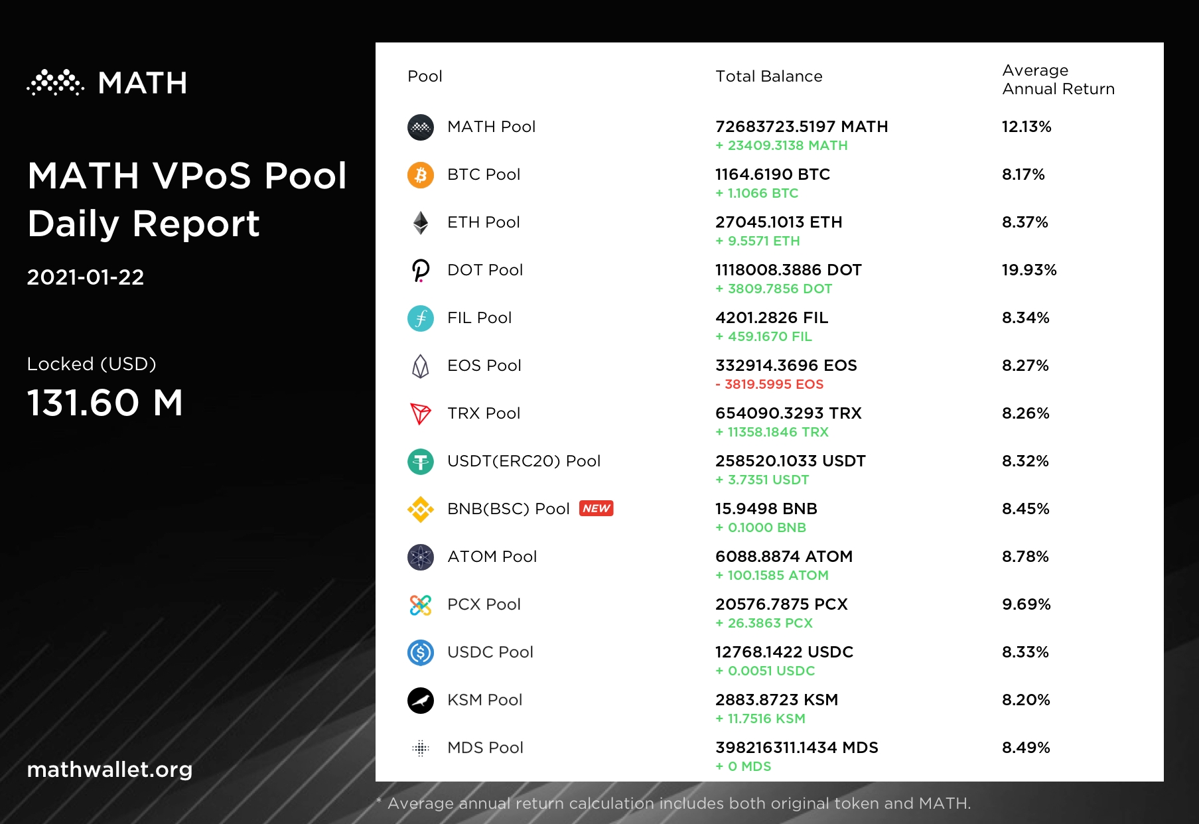The height and width of the screenshot is (824, 1199).
Task: Select the red TRON TRX icon
Action: [x=420, y=414]
